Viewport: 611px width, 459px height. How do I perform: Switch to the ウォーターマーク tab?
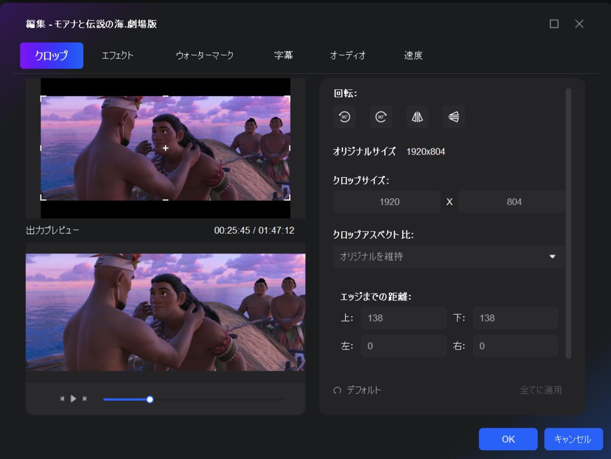pos(204,56)
